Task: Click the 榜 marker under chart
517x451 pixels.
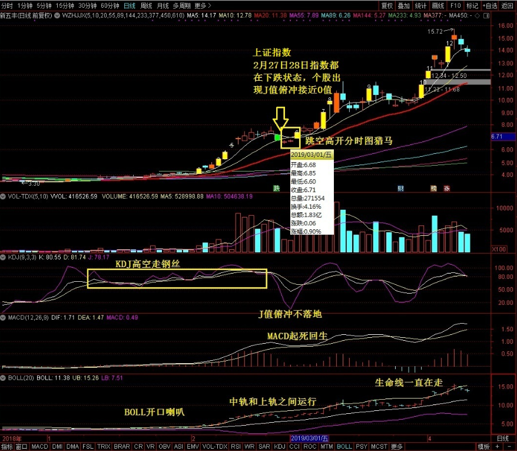Action: tap(433, 188)
